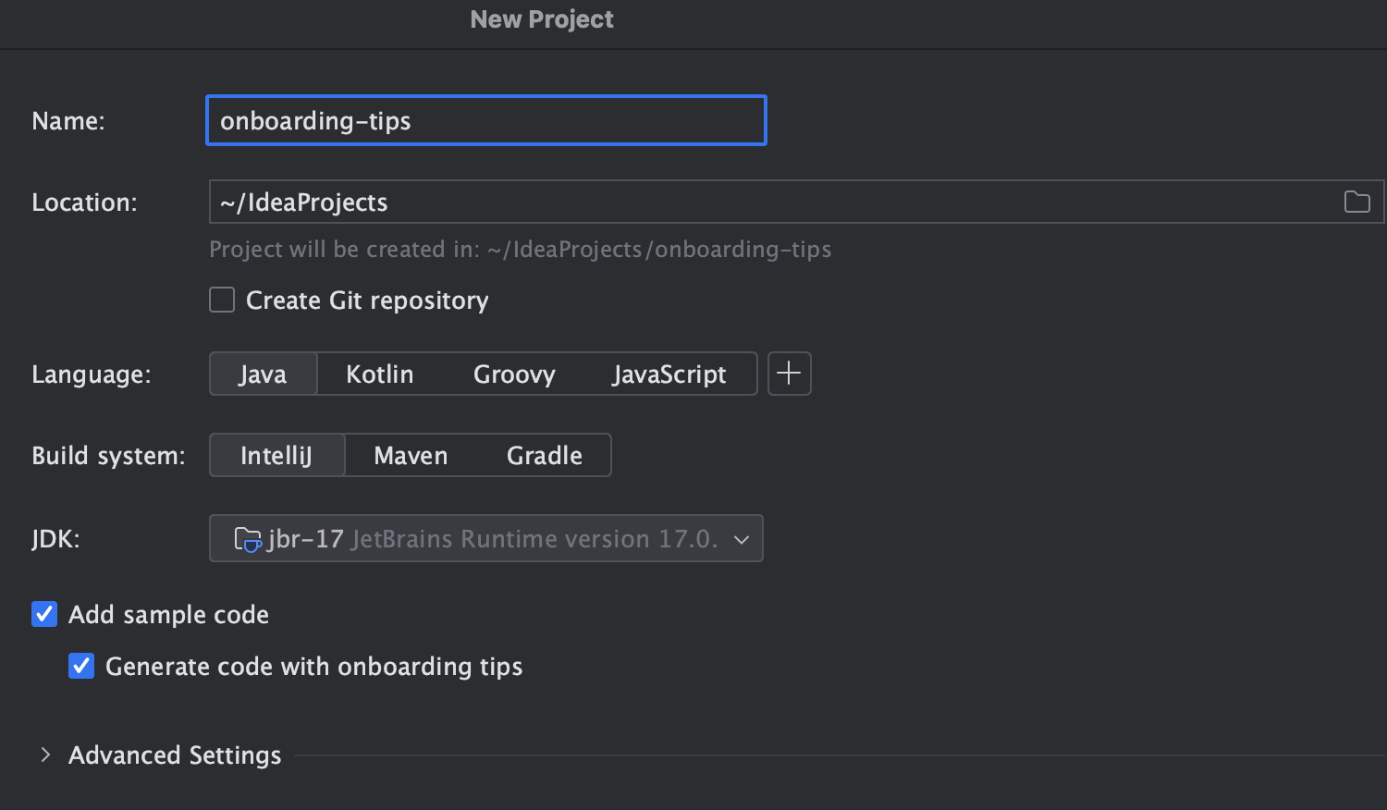Open the JDK dropdown arrow

click(x=741, y=539)
